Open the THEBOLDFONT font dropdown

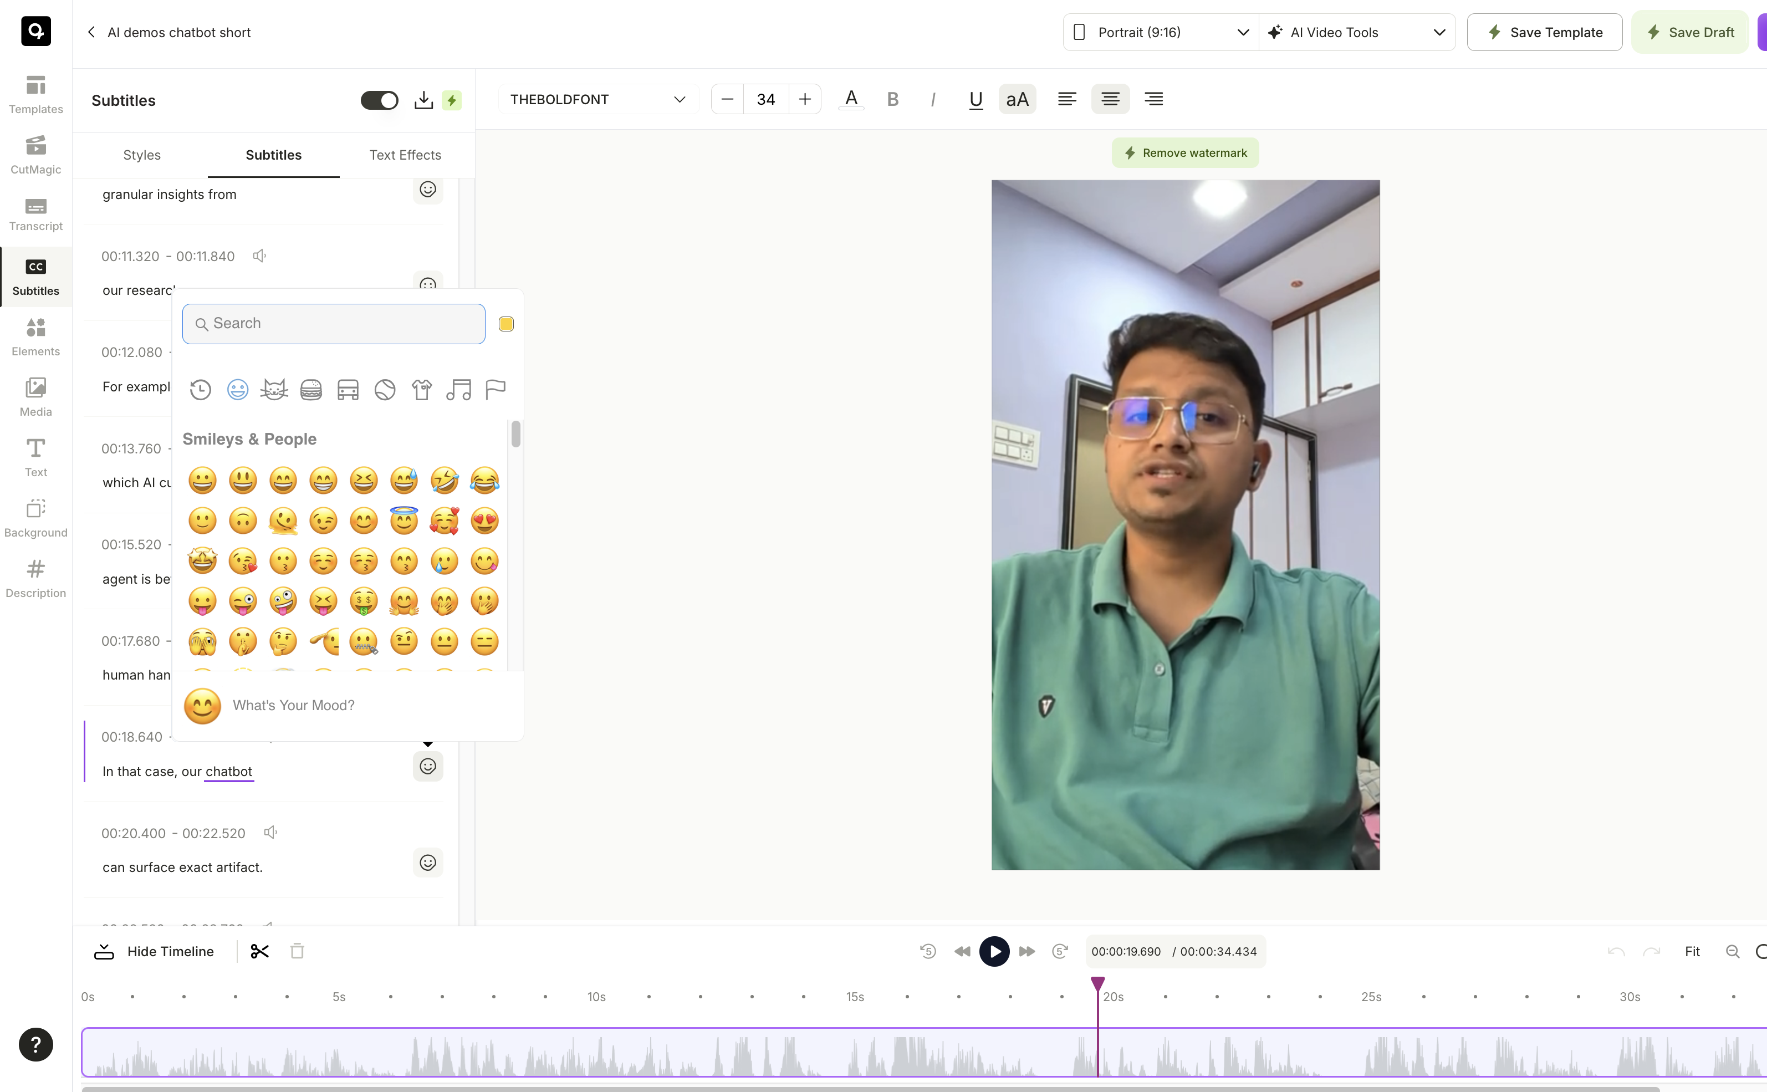pyautogui.click(x=598, y=99)
